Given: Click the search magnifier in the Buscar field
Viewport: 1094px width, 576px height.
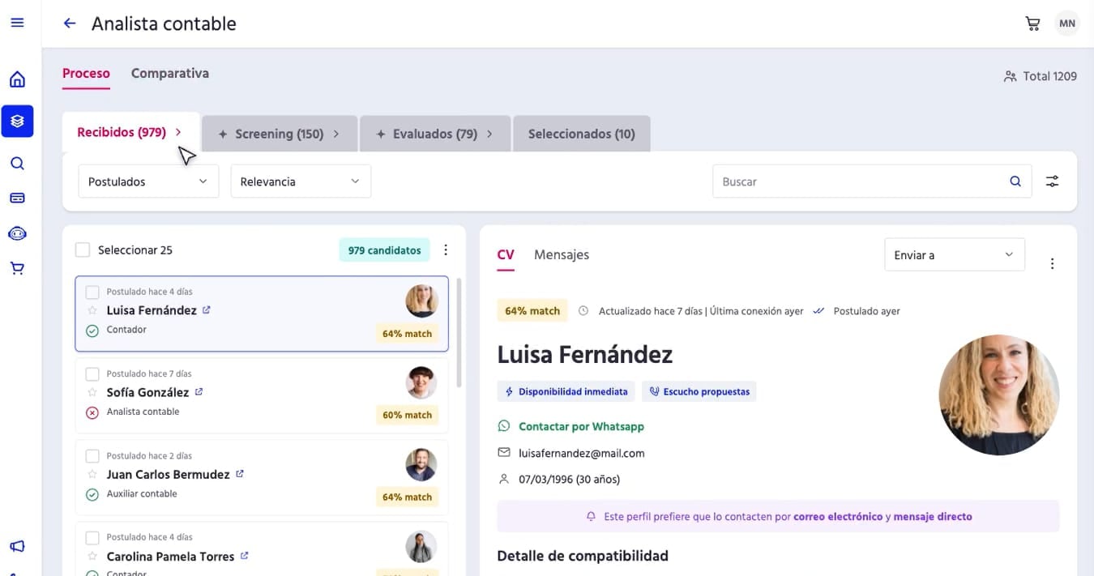Looking at the screenshot, I should point(1015,181).
